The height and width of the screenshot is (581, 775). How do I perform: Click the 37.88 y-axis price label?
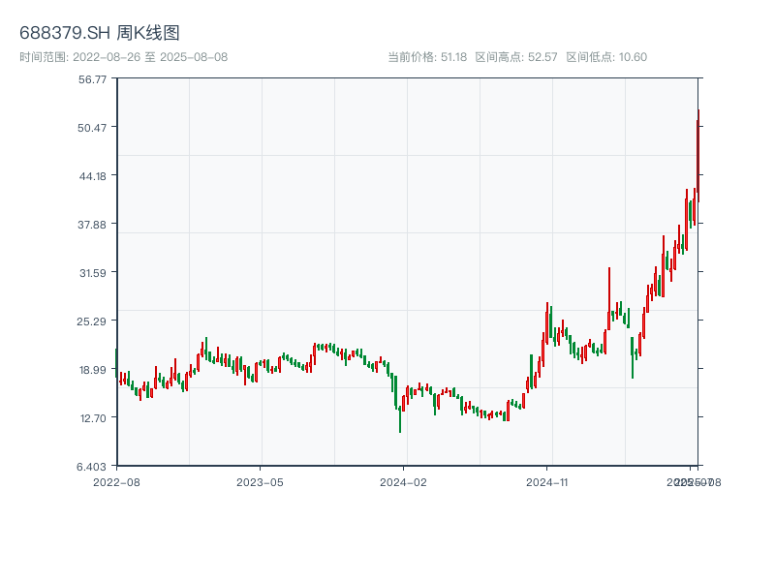click(x=93, y=225)
